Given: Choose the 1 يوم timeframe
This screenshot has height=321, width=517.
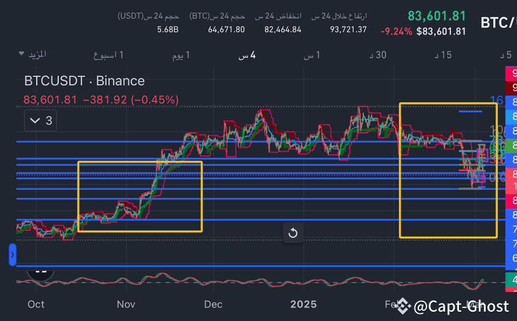Looking at the screenshot, I should pyautogui.click(x=181, y=55).
